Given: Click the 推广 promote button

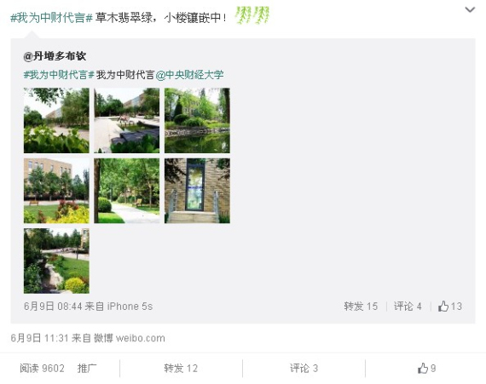Looking at the screenshot, I should 87,368.
